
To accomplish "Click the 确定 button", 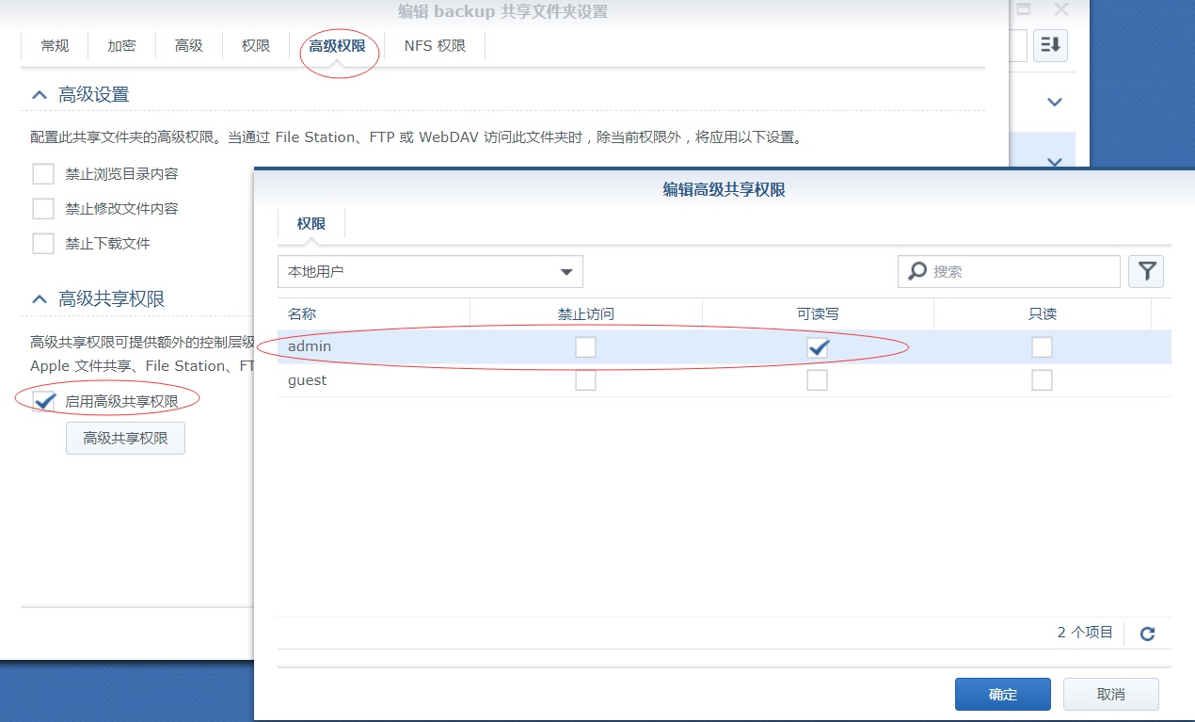I will tap(1003, 695).
